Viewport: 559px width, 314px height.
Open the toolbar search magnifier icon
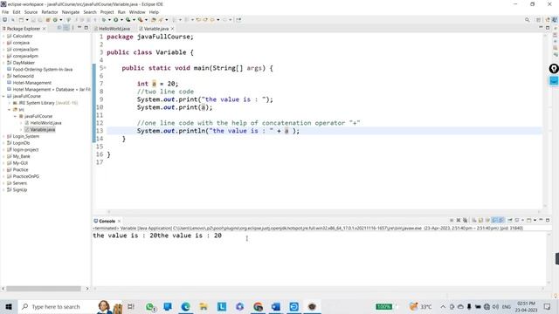tap(527, 20)
